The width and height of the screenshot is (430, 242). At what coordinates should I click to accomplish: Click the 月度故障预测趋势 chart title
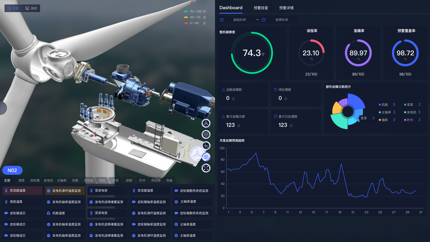[x=232, y=140]
